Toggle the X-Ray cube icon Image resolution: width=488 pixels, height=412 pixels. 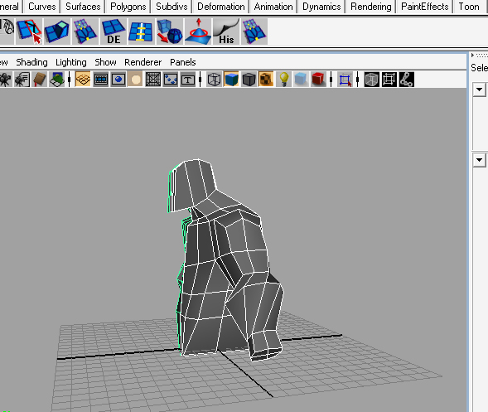372,79
